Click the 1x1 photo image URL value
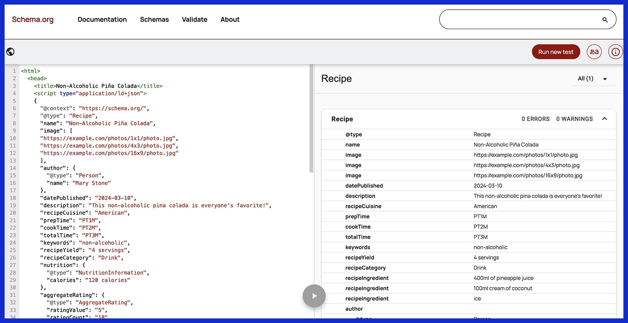This screenshot has width=628, height=323. (x=526, y=155)
